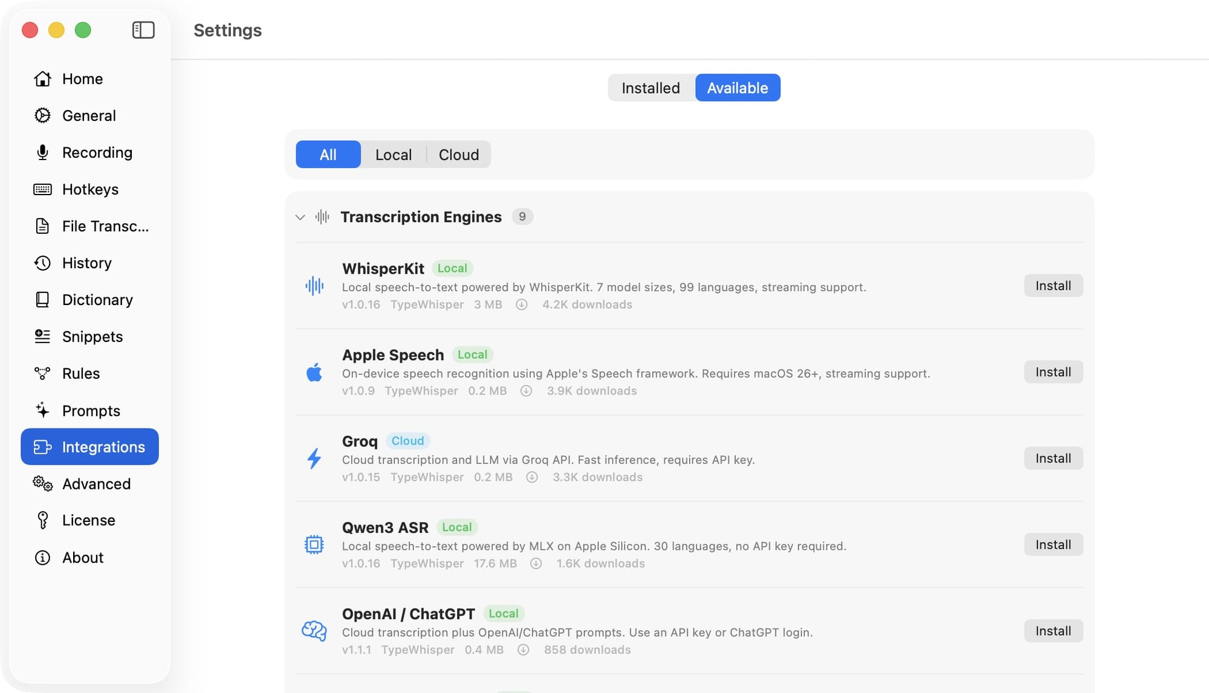The image size is (1209, 693).
Task: Click the Recording microphone icon
Action: (x=42, y=152)
